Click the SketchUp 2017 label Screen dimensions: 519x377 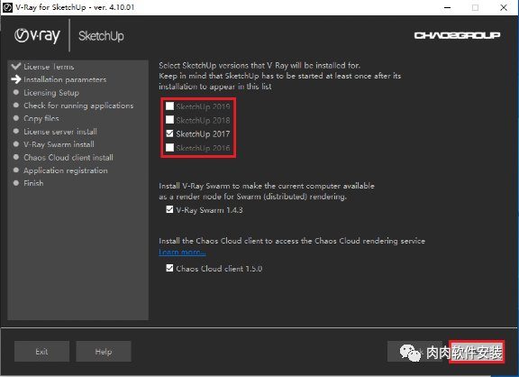(203, 133)
